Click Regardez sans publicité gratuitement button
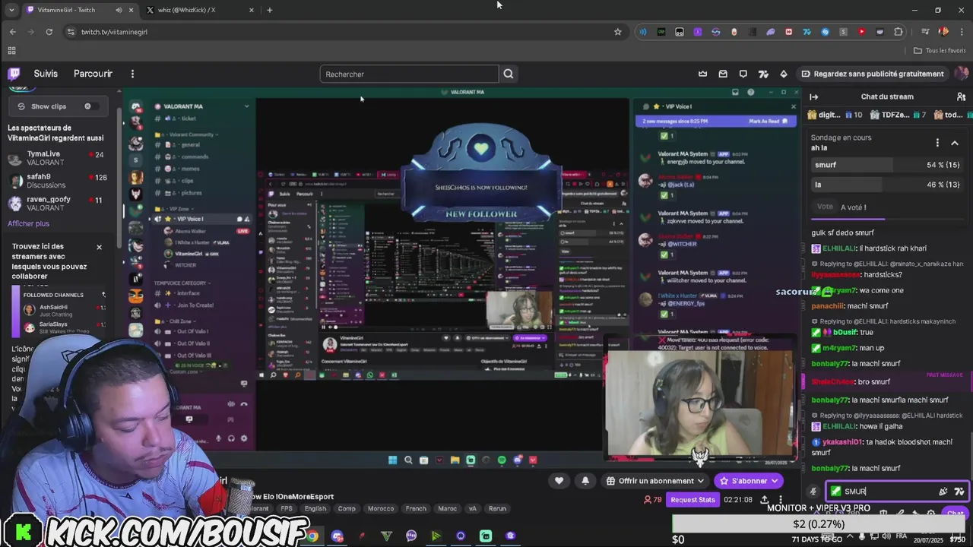 tap(872, 74)
